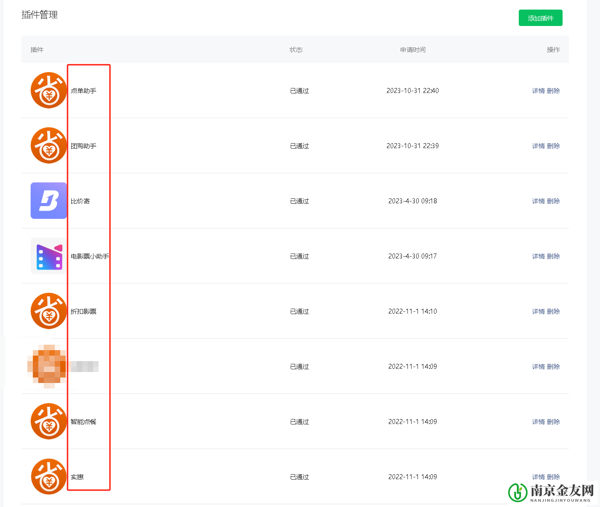Viewport: 600px width, 507px height.
Task: Click the 添加插件 green button
Action: (540, 18)
